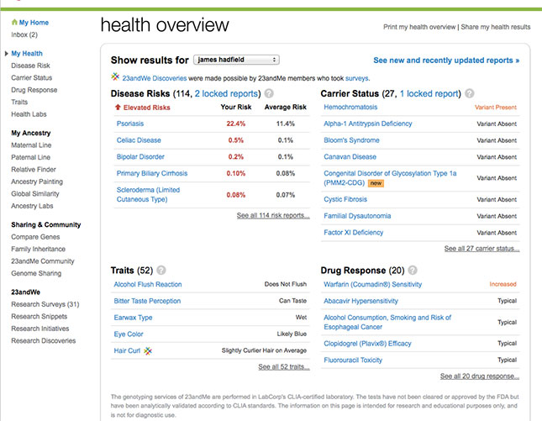Open the Traits help question mark icon
Screen dimensions: 542x421
tap(161, 270)
